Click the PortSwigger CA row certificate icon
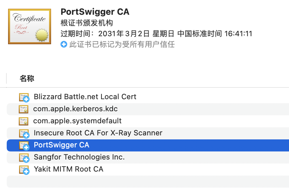 pyautogui.click(x=24, y=145)
